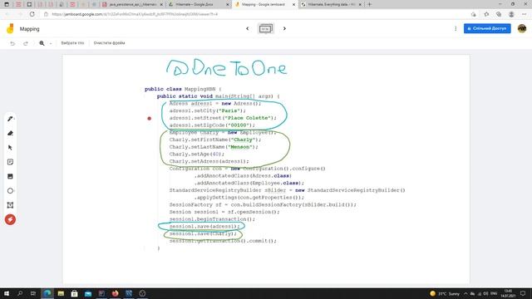
Task: Edit the jam title Mapping
Action: [x=30, y=29]
